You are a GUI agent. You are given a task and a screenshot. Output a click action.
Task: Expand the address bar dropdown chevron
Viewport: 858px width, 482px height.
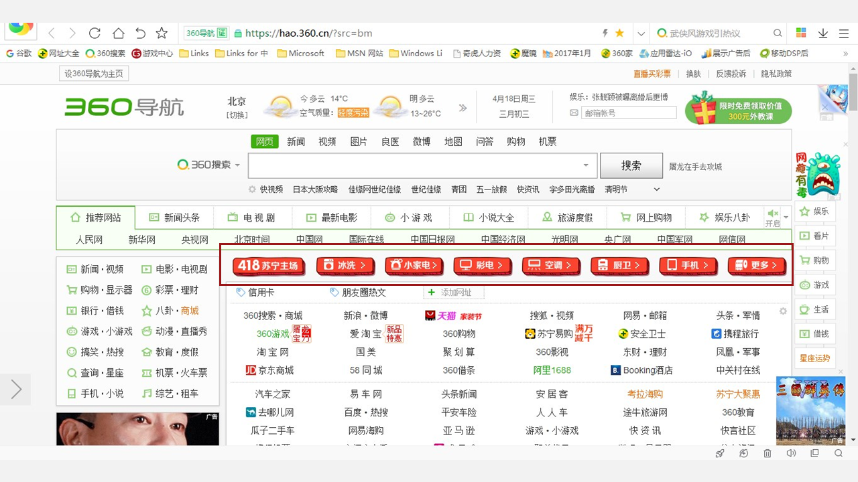[x=641, y=32]
